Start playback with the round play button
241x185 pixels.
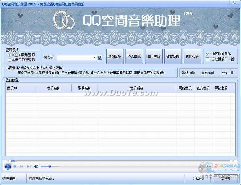(8, 166)
